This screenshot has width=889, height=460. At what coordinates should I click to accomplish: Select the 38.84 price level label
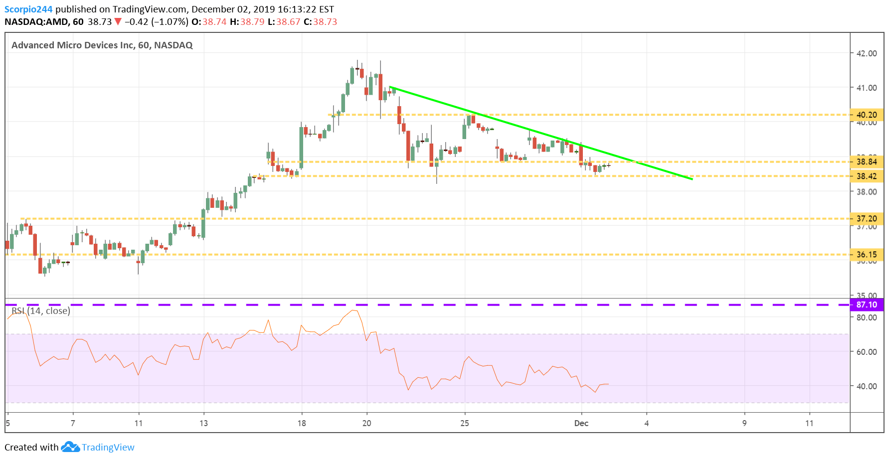[867, 161]
